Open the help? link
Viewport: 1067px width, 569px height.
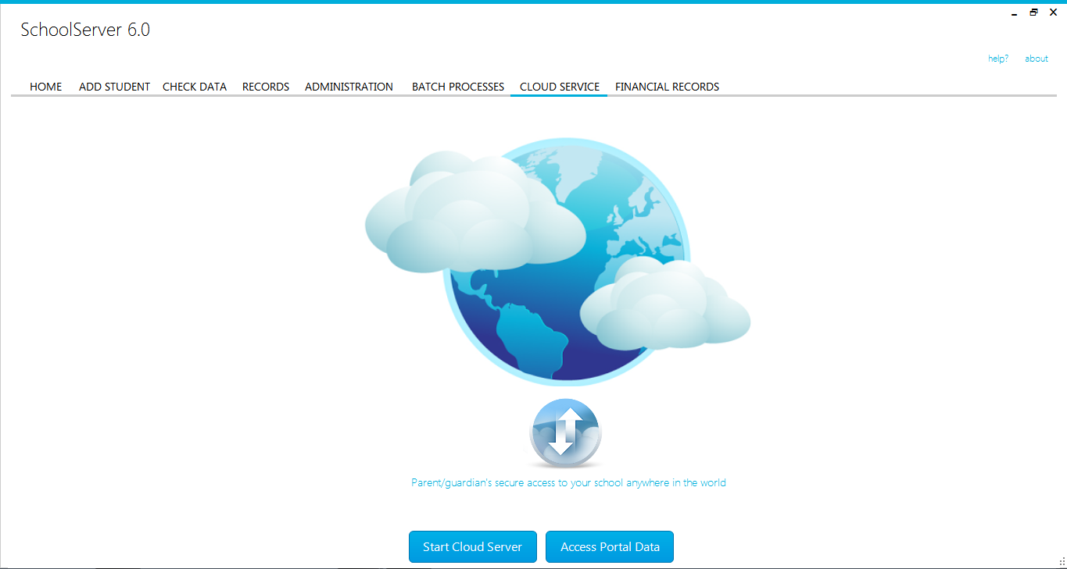(x=997, y=58)
